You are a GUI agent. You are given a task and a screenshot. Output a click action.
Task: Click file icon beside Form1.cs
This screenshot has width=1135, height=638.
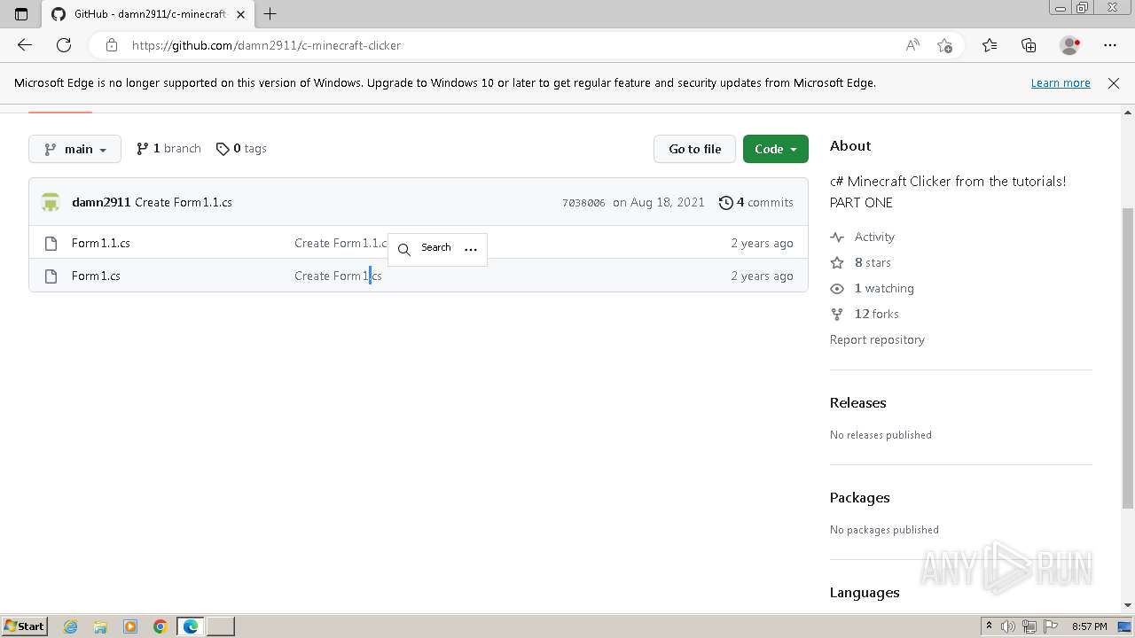tap(50, 276)
